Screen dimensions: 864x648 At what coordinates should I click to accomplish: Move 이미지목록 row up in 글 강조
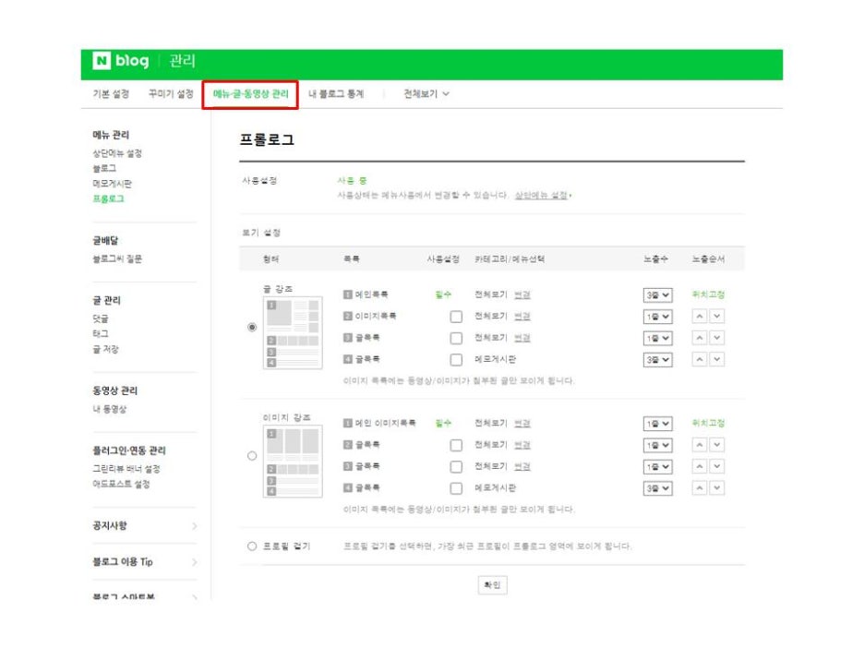point(700,317)
